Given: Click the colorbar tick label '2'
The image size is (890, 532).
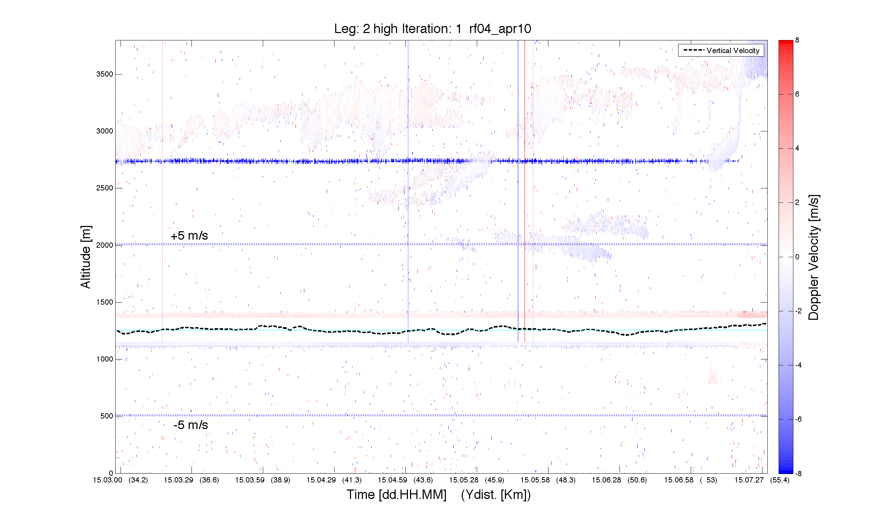Looking at the screenshot, I should [797, 202].
